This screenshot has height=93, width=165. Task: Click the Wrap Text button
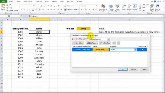tap(69, 6)
